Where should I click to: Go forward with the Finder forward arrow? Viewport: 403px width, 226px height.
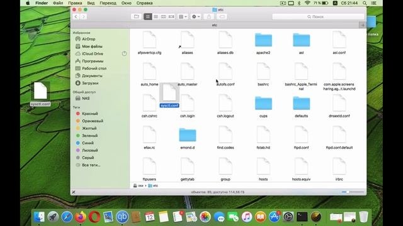pyautogui.click(x=83, y=17)
